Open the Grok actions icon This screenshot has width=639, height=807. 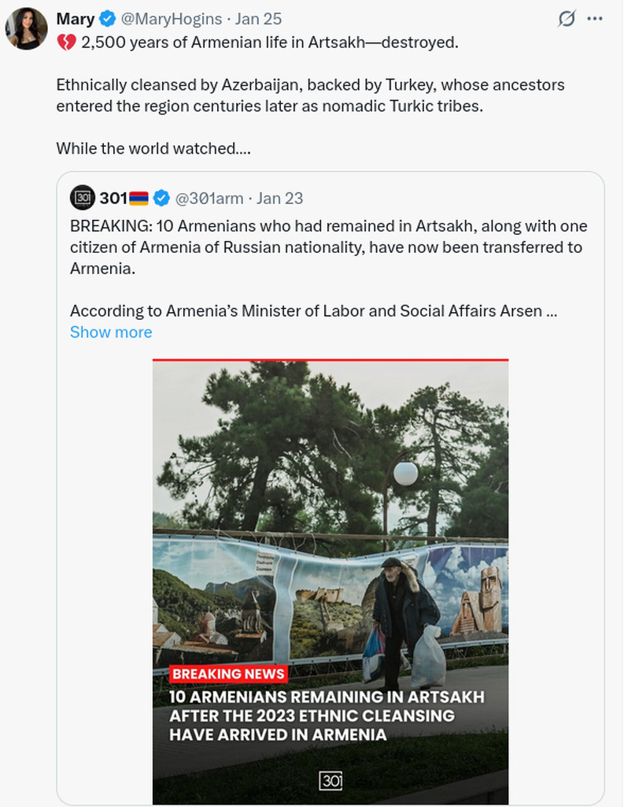566,19
